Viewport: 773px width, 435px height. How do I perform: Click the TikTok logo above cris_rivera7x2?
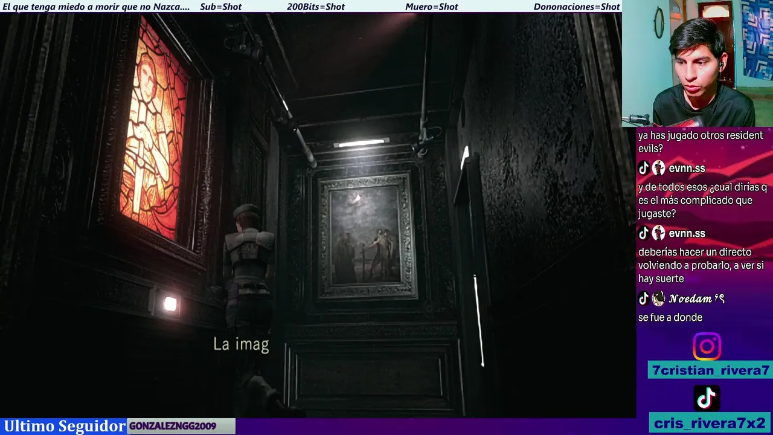click(x=707, y=398)
